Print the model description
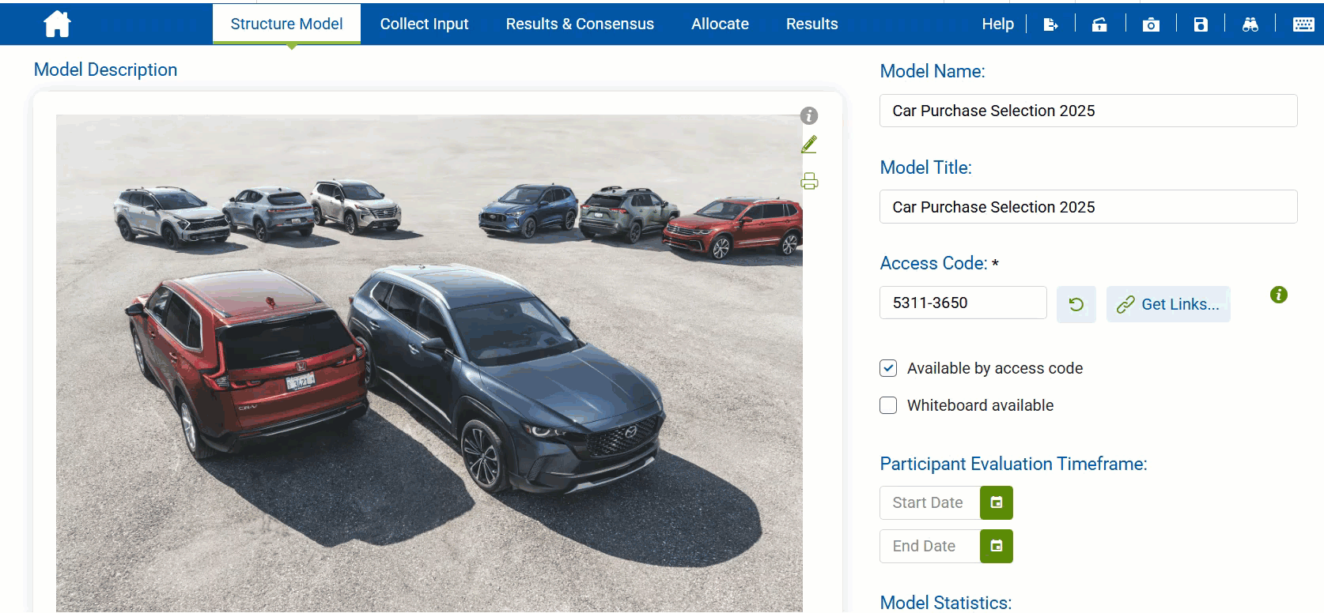Screen dimensions: 1324x613 (x=809, y=182)
